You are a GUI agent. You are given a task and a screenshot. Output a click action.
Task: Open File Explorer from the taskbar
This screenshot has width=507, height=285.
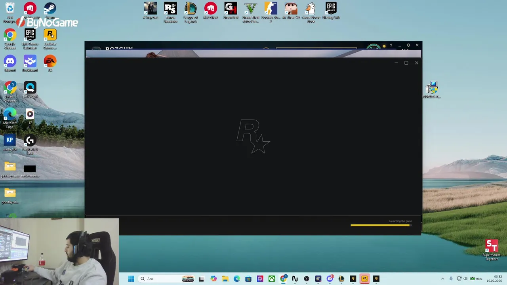(x=225, y=279)
